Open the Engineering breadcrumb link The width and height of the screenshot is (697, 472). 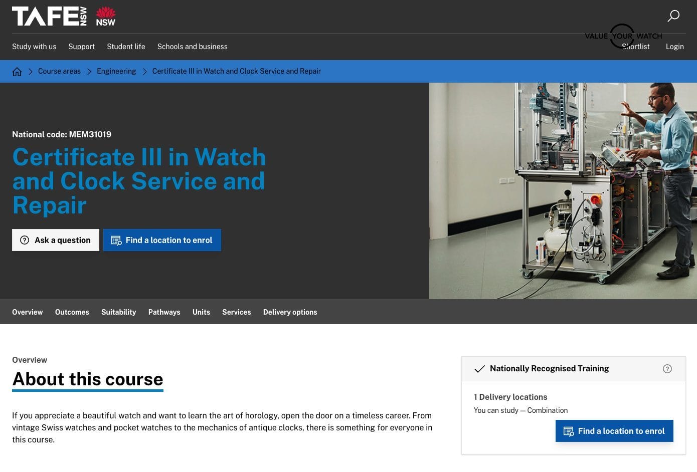(116, 71)
